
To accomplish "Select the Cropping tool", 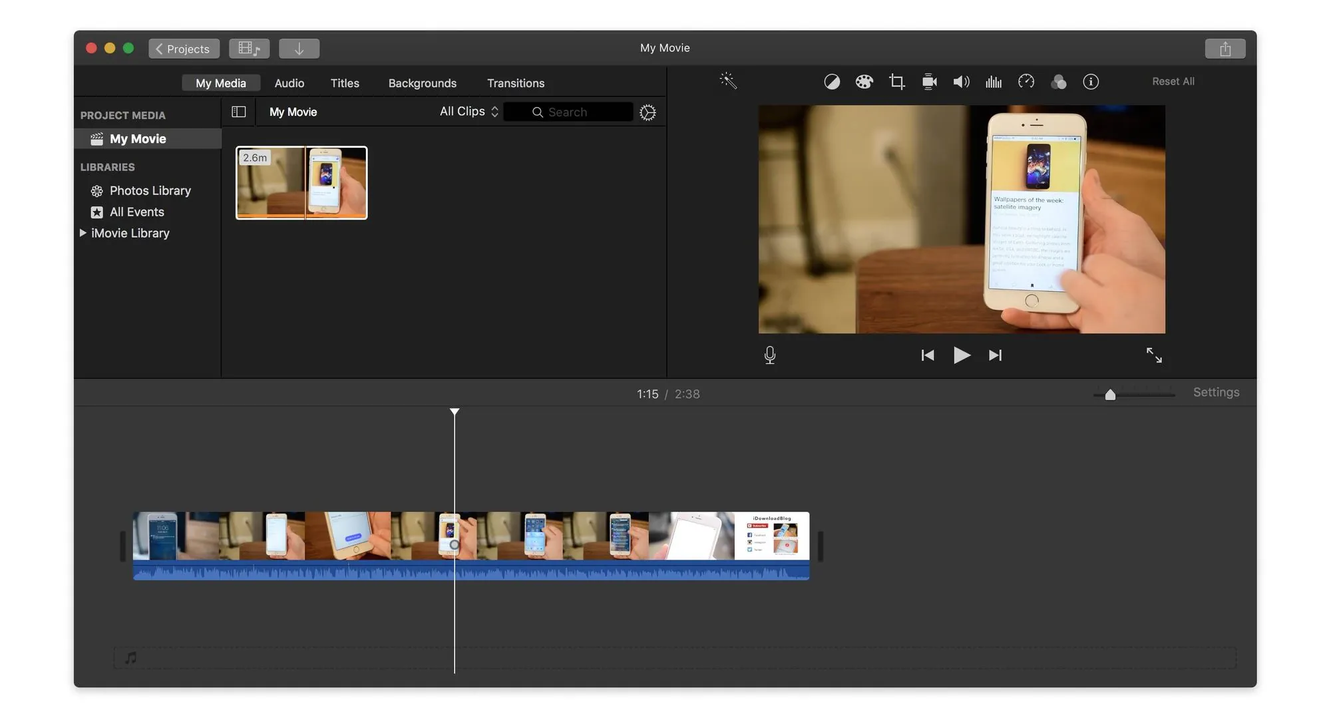I will [896, 81].
